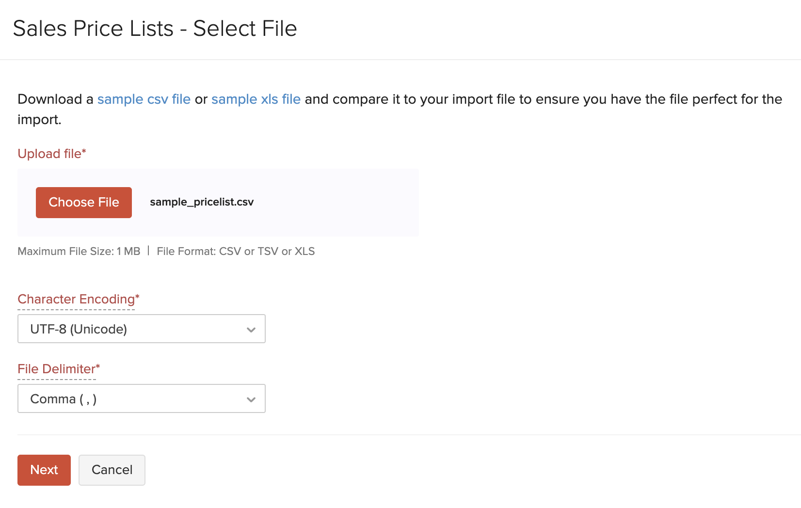Click the File Delimiter dropdown chevron
The height and width of the screenshot is (508, 801).
[x=251, y=399]
